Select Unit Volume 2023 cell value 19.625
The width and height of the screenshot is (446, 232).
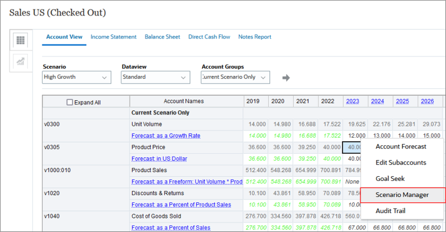[x=356, y=125]
